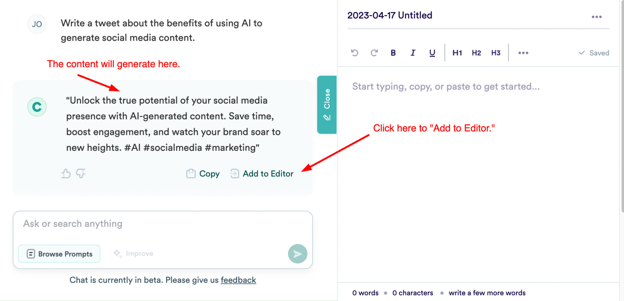Click the editor panel scrollbar
The height and width of the screenshot is (301, 624).
point(622,107)
